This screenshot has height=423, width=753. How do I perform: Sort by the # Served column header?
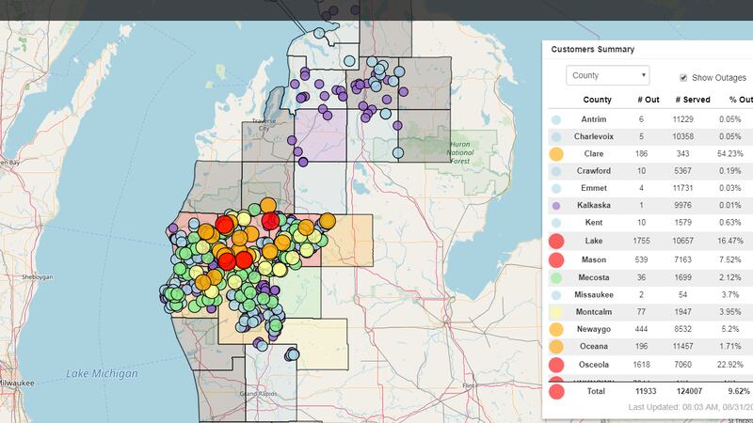point(693,100)
